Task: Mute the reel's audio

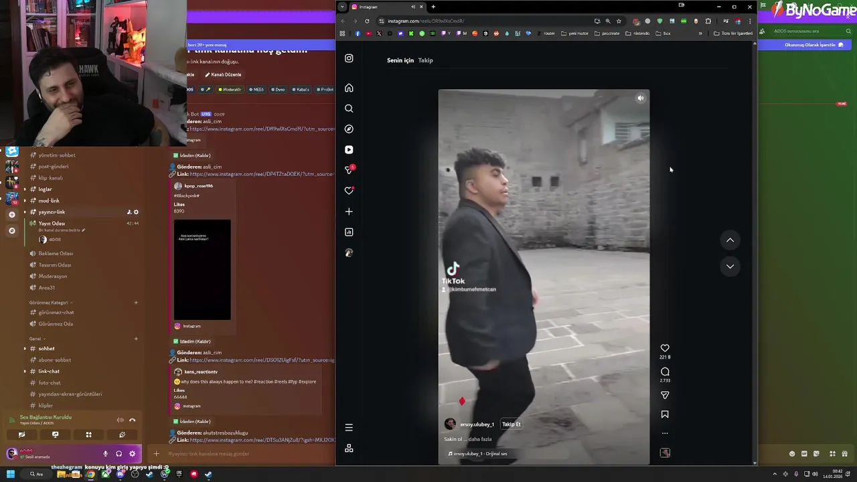Action: coord(640,98)
